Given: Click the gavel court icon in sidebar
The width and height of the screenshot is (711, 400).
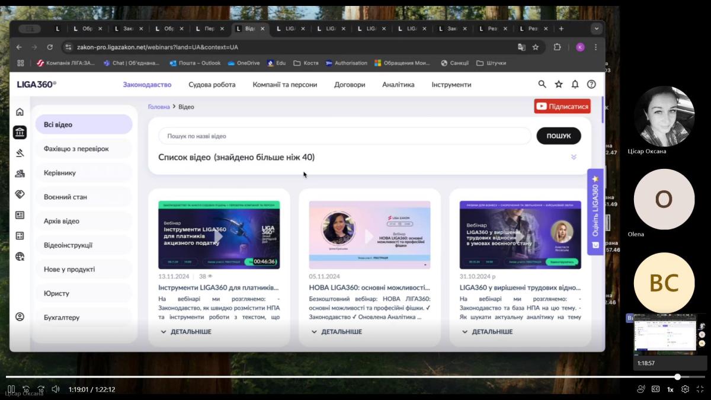Looking at the screenshot, I should (20, 153).
